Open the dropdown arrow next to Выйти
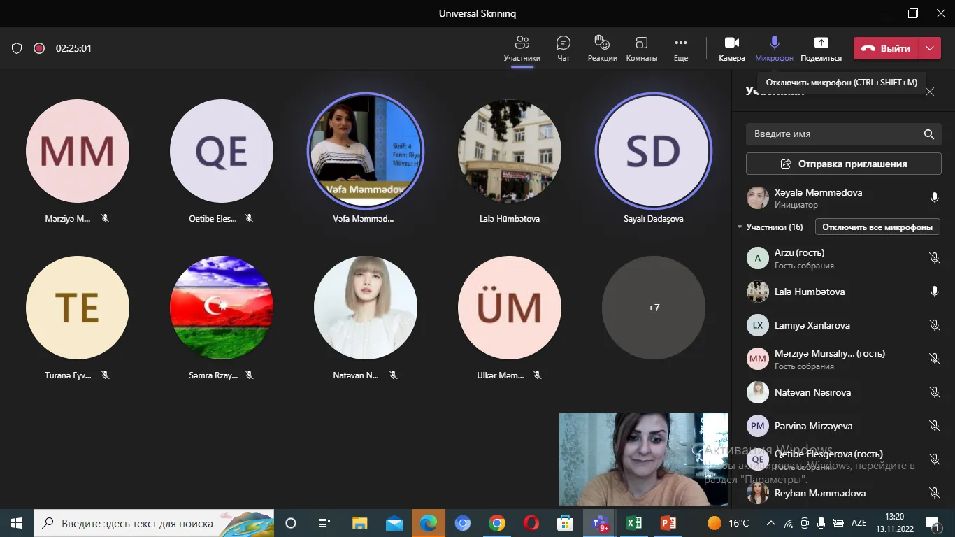Viewport: 955px width, 537px height. tap(929, 48)
